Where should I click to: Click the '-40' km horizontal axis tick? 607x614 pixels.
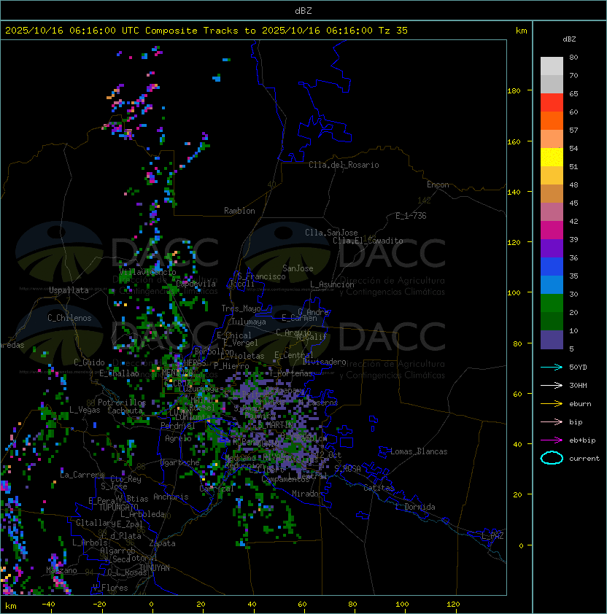[48, 605]
